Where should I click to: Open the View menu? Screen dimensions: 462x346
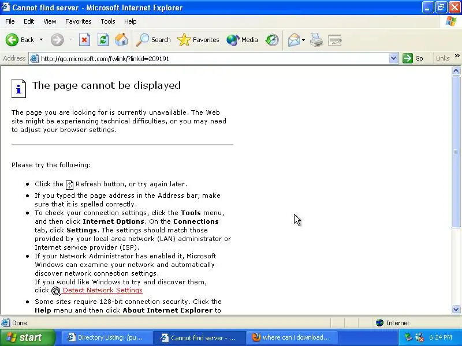[x=50, y=21]
